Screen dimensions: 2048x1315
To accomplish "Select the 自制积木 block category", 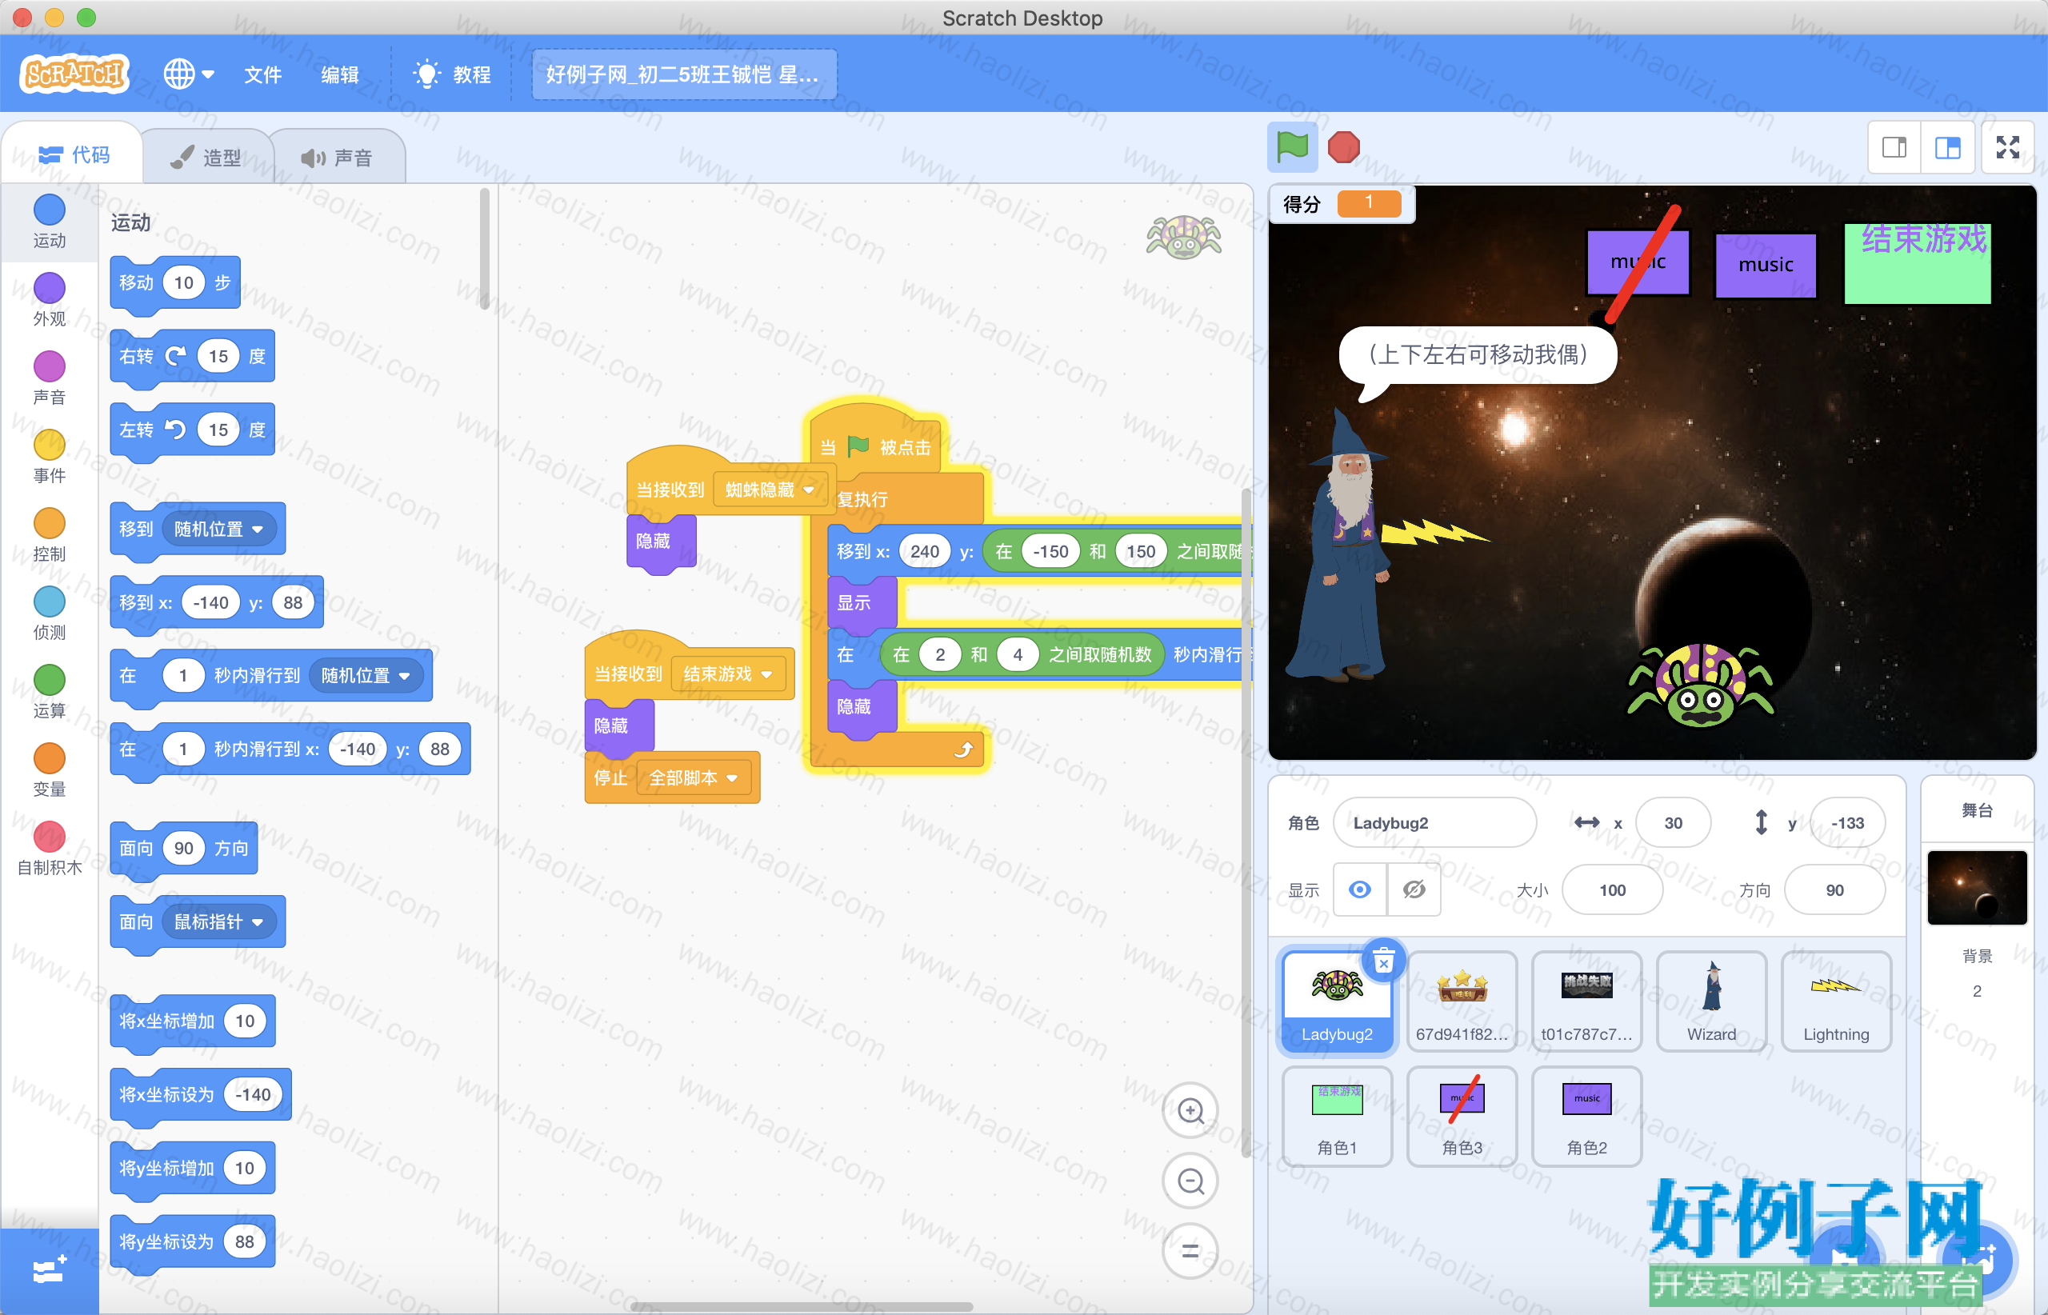I will [x=50, y=849].
